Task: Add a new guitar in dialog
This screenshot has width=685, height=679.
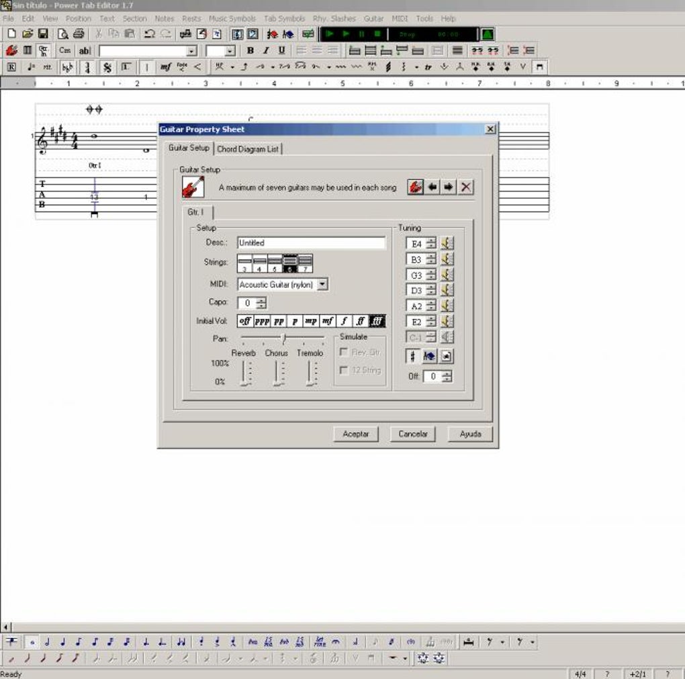Action: [x=415, y=187]
